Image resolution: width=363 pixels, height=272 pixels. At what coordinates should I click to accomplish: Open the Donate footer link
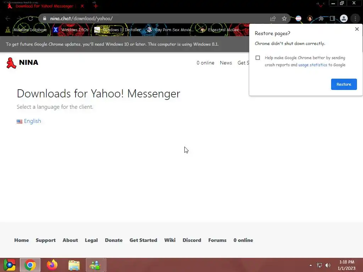(x=114, y=240)
